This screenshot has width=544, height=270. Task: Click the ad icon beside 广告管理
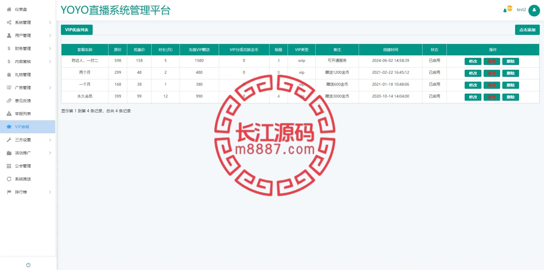pos(9,88)
